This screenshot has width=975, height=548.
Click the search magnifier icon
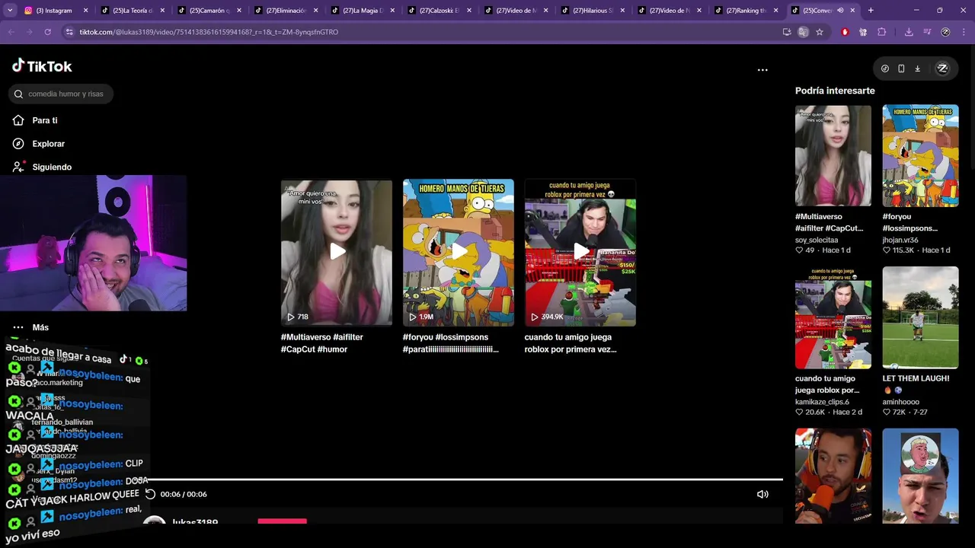18,94
